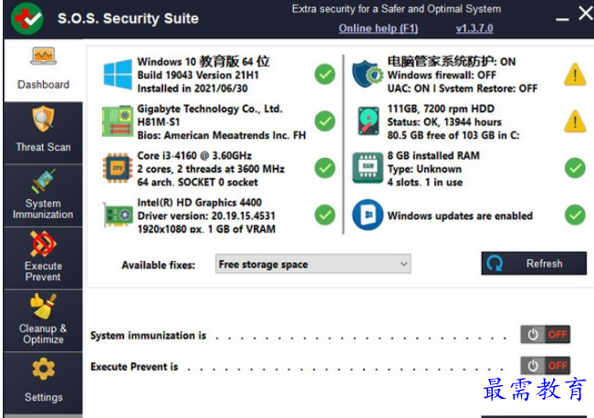Click the green check beside installed RAM
Screen dimensions: 594x418
coord(575,168)
